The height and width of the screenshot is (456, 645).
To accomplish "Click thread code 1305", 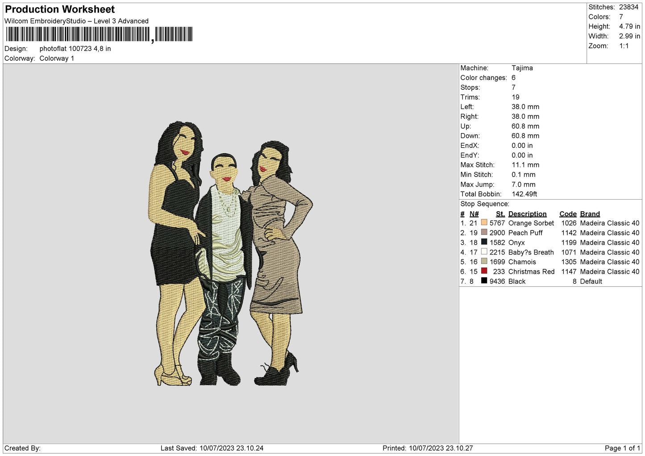I will point(569,262).
